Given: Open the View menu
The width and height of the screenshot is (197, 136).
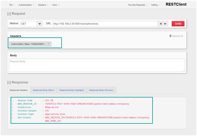Looking at the screenshot, I should pos(56,5).
